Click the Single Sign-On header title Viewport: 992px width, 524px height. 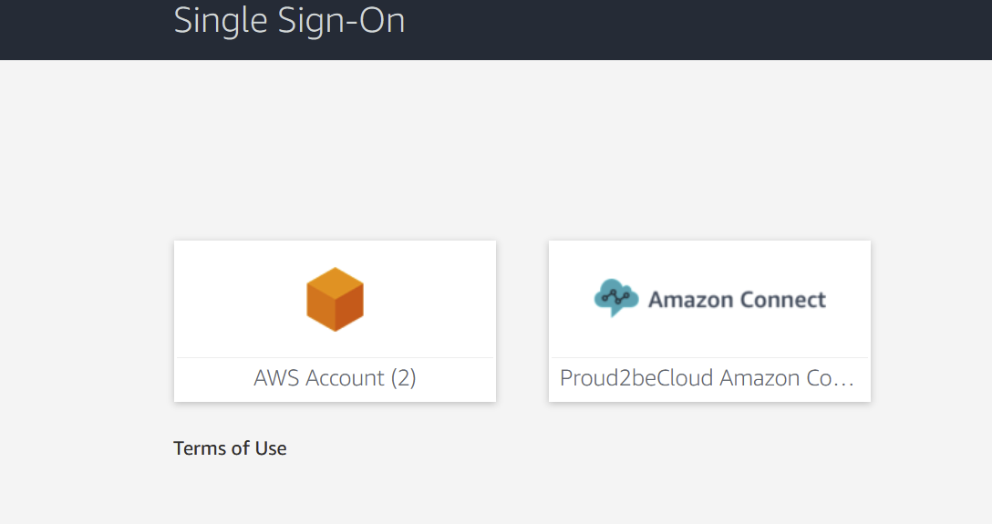click(289, 20)
